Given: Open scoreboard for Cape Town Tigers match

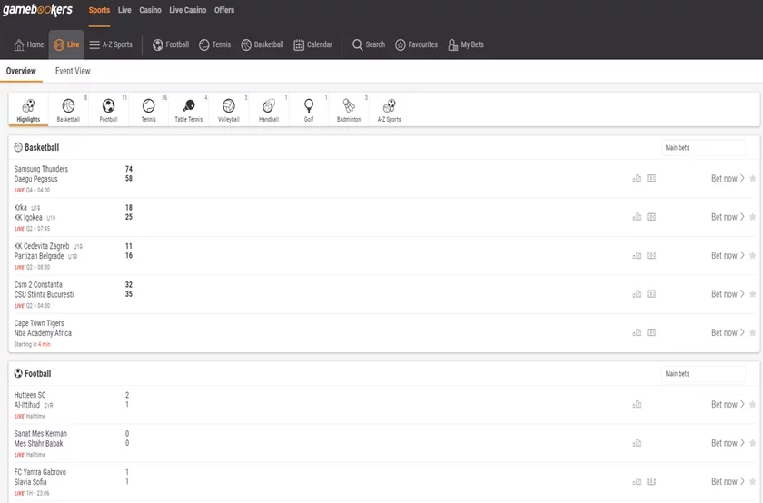Looking at the screenshot, I should (651, 332).
